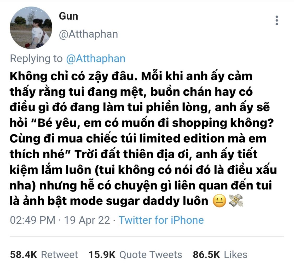The height and width of the screenshot is (271, 294).
Task: Open the 15.9K Quote Tweets list
Action: (135, 255)
